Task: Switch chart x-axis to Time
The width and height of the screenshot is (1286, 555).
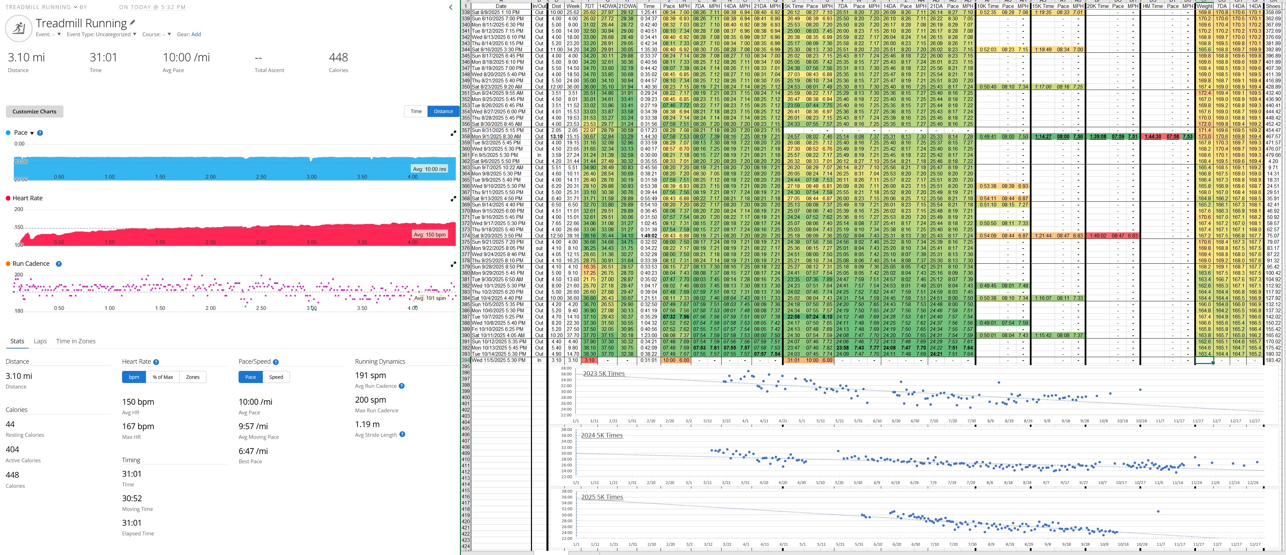Action: tap(416, 111)
